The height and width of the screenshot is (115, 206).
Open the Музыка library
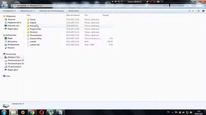[11, 48]
